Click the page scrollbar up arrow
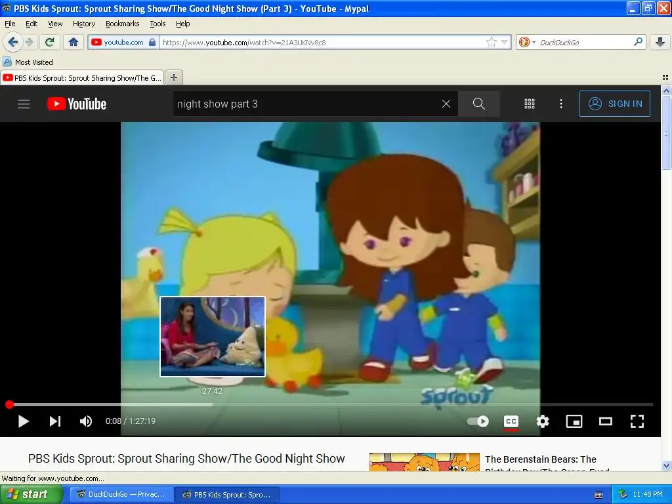 666,91
